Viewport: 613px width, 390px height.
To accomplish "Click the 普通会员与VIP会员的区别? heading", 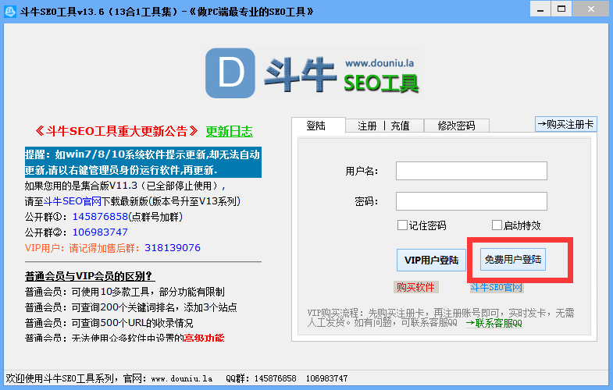I will (90, 276).
